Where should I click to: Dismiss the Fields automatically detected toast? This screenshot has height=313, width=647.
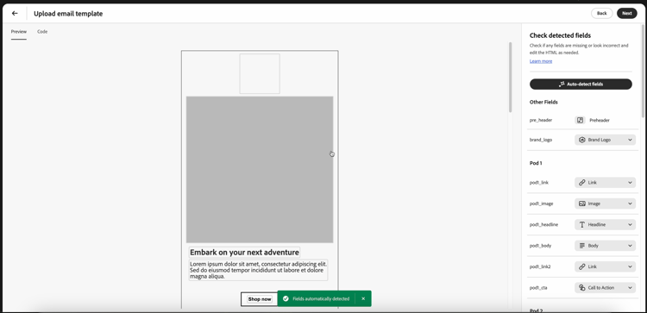click(363, 298)
